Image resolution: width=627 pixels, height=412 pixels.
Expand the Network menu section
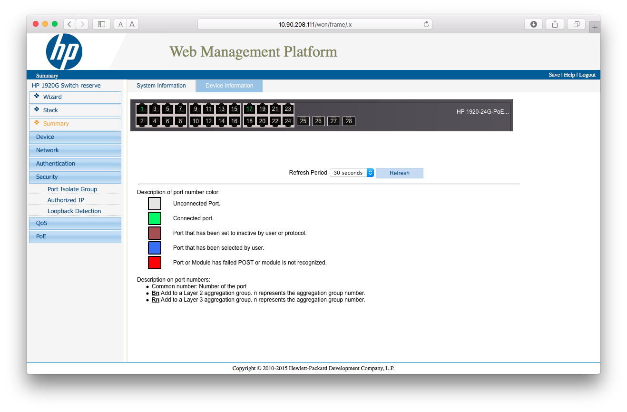click(75, 150)
